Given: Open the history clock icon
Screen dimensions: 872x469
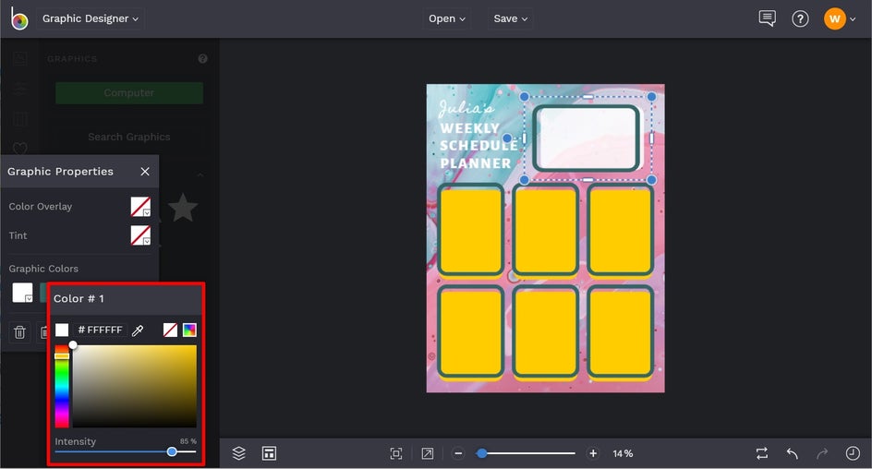Looking at the screenshot, I should tap(853, 453).
